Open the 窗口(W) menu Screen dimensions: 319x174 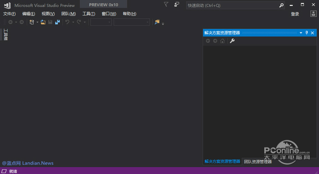point(109,14)
